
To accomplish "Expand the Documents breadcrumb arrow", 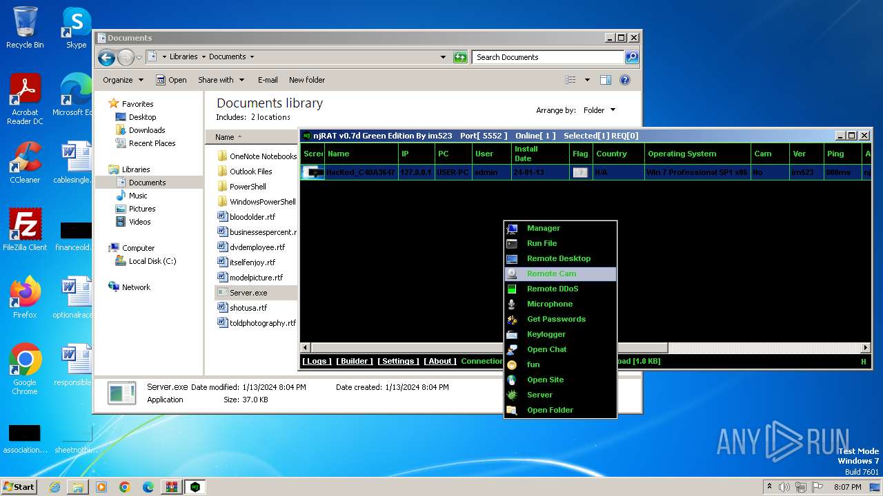I will [x=252, y=57].
